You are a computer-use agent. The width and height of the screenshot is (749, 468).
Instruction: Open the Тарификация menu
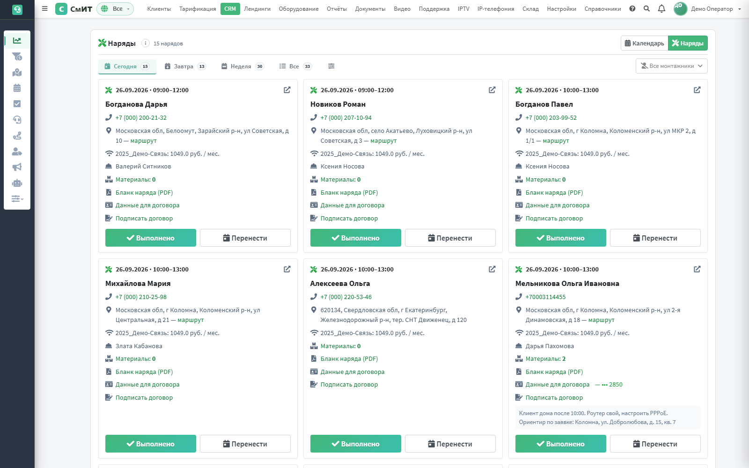(x=198, y=9)
